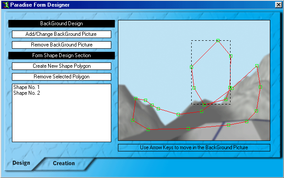This screenshot has width=284, height=178.
Task: Click the Paradise Form Designer title bar icon
Action: pyautogui.click(x=5, y=5)
